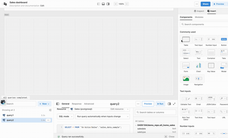Toggle the schema side panel icon
The width and height of the screenshot is (228, 138).
point(169,104)
